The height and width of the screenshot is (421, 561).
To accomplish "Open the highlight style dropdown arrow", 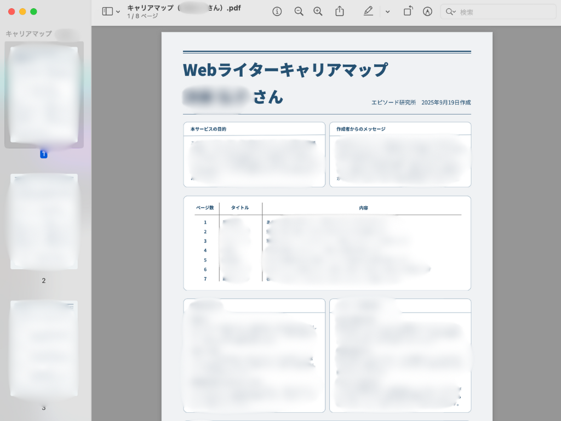I will (x=387, y=12).
